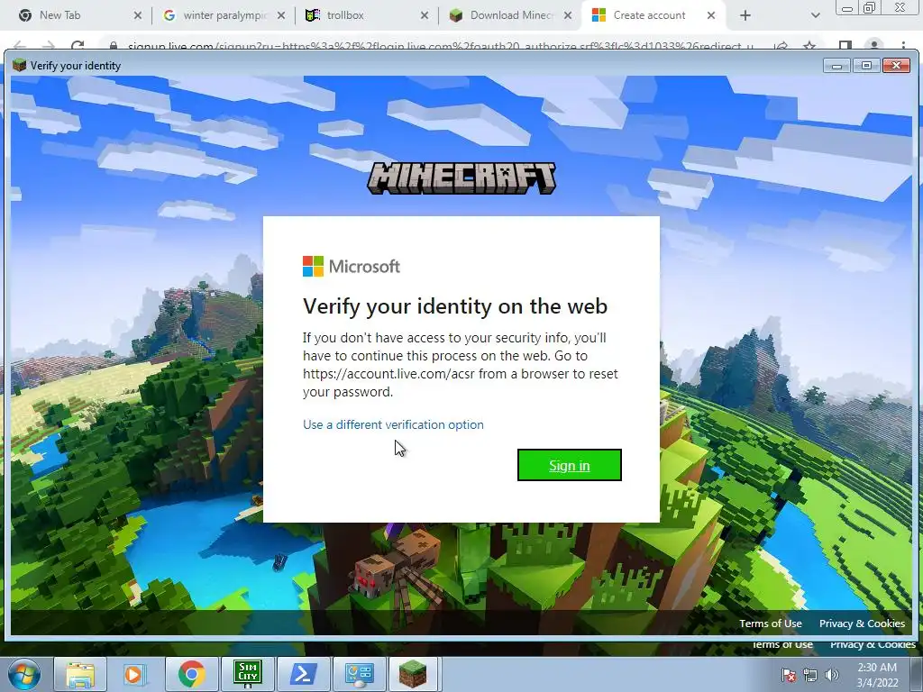Minimize the Verify your identity window
This screenshot has width=923, height=692.
836,65
